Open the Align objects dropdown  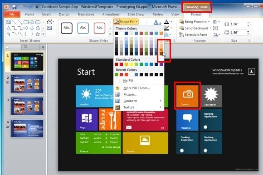click(217, 22)
